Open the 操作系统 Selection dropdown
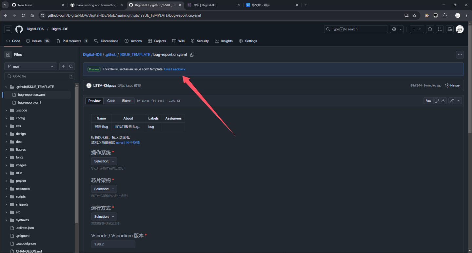 (104, 161)
